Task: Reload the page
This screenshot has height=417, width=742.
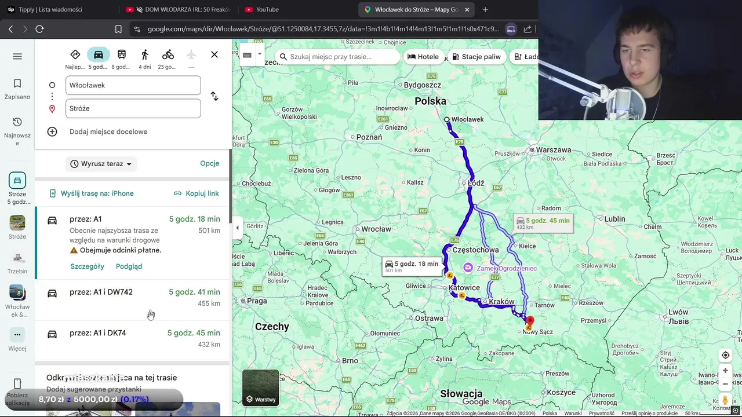Action: (39, 29)
